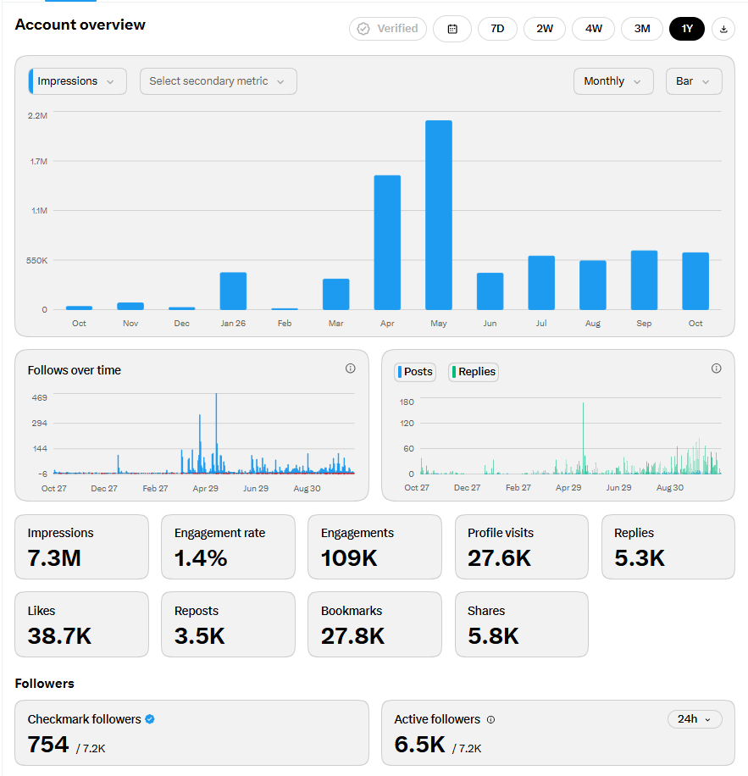Open the Engagement rate 1.4% card
Viewport: 748px width, 776px height.
pyautogui.click(x=228, y=547)
